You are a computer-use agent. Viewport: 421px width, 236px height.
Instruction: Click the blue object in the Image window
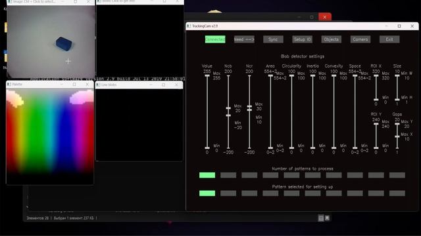pos(64,44)
